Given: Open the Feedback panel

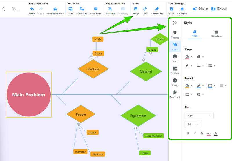Looking at the screenshot, I should (x=175, y=94).
